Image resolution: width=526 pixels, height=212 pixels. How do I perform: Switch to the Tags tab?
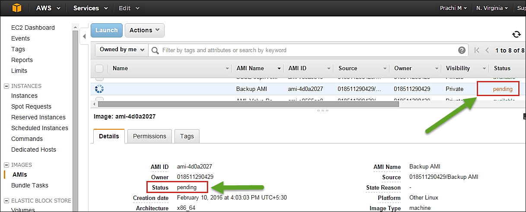[x=187, y=136]
